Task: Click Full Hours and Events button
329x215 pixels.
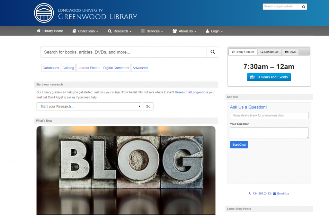Action: click(x=269, y=77)
